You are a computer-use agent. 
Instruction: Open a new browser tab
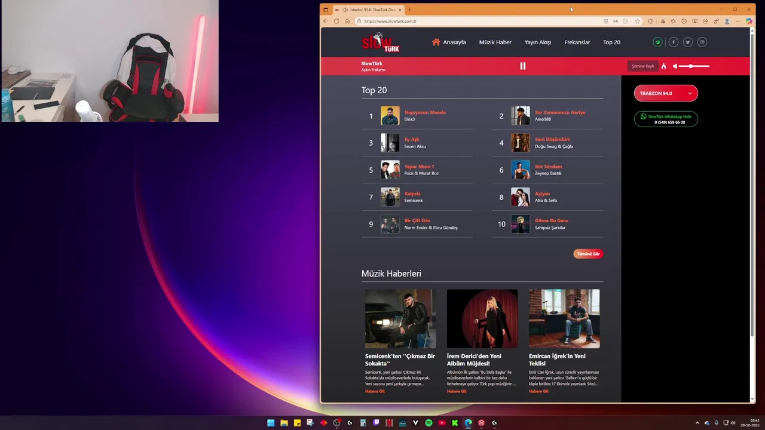[410, 10]
